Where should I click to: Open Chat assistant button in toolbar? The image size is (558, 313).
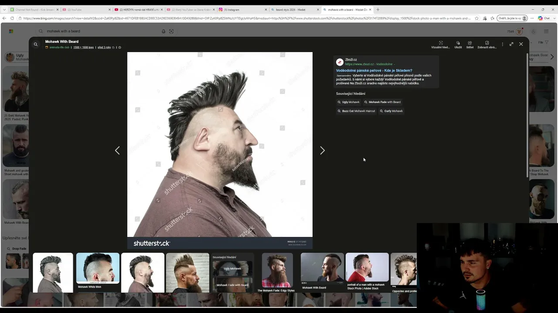tap(544, 18)
